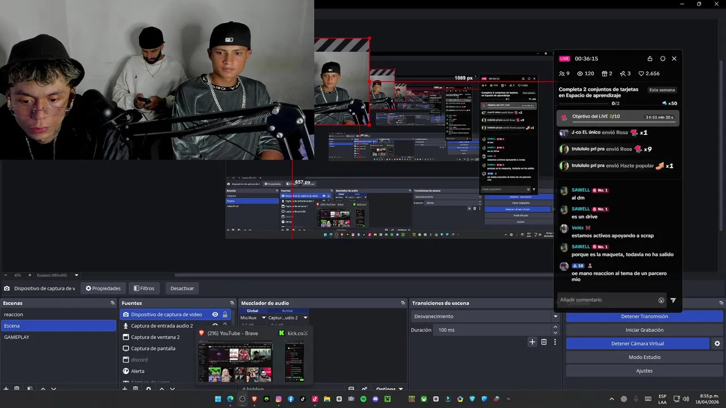The width and height of the screenshot is (726, 408).
Task: Move source down in Fuentes list
Action: [172, 389]
